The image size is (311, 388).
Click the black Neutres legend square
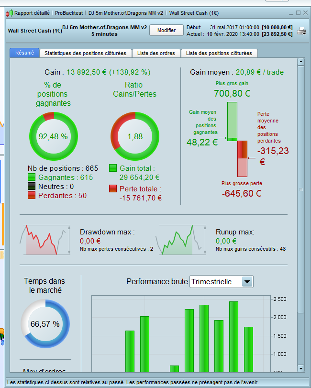(x=32, y=186)
